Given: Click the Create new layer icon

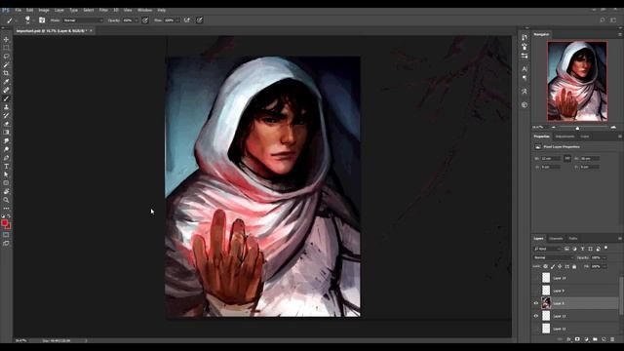Looking at the screenshot, I should tap(604, 339).
